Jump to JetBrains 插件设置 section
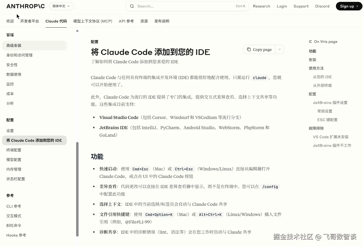This screenshot has height=247, width=363. point(330,103)
